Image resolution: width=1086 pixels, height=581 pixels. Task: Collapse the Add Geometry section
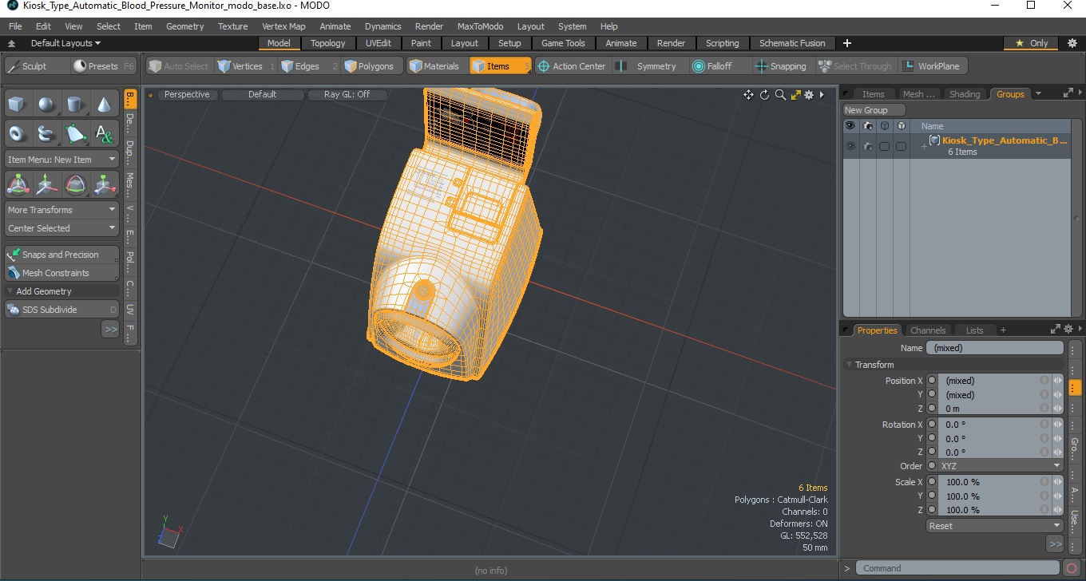(x=10, y=291)
